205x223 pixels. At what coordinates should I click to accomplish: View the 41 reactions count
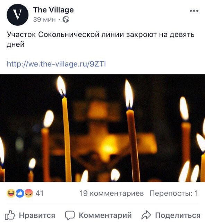(x=39, y=193)
